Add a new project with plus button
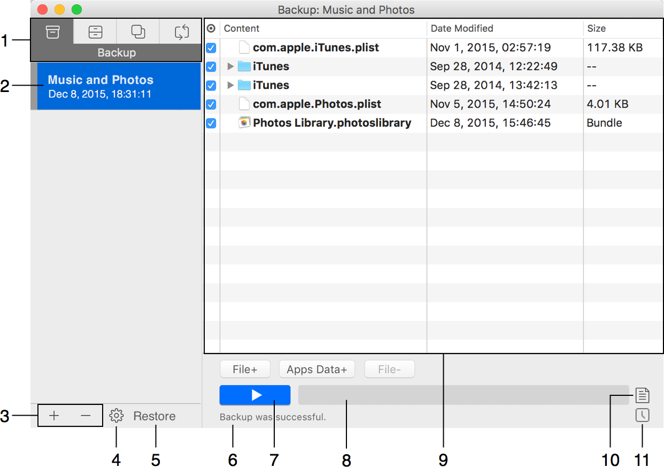 tap(54, 416)
